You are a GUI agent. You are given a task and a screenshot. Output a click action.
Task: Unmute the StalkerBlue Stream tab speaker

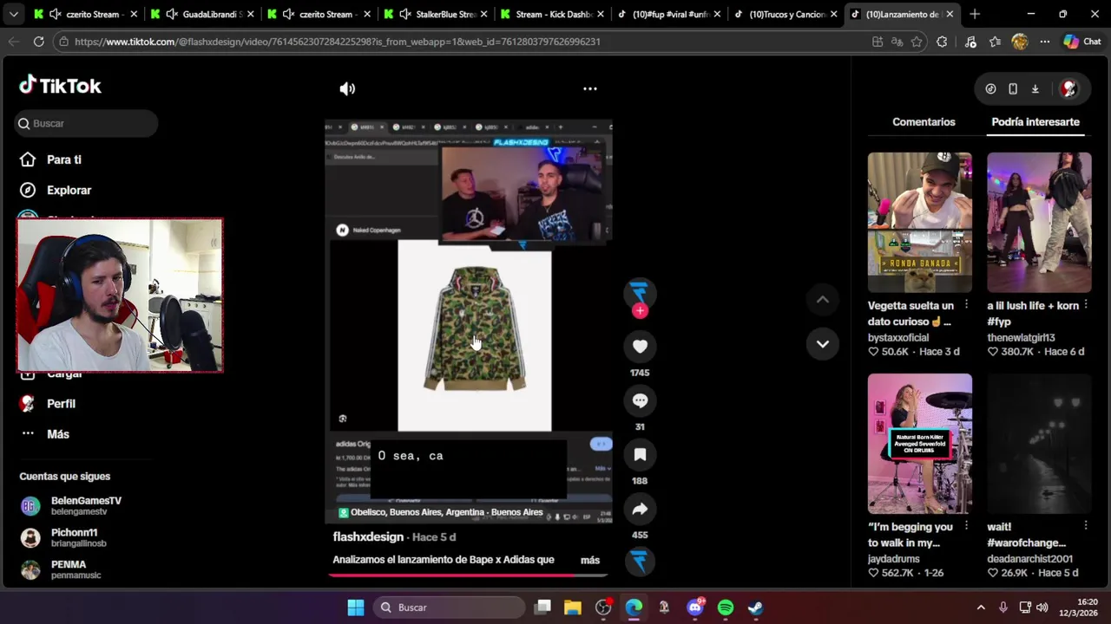pyautogui.click(x=405, y=14)
